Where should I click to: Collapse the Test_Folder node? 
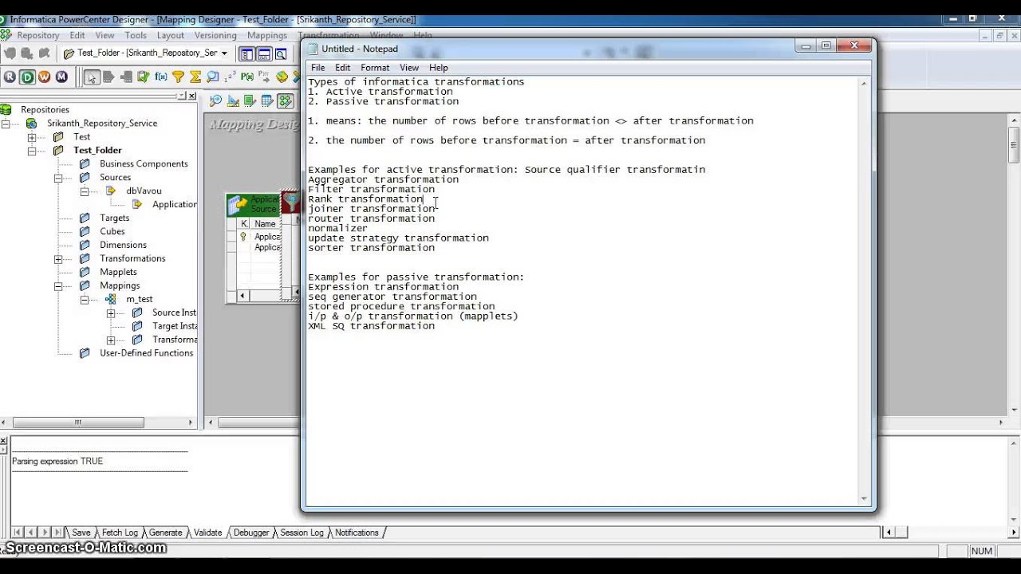tap(32, 151)
